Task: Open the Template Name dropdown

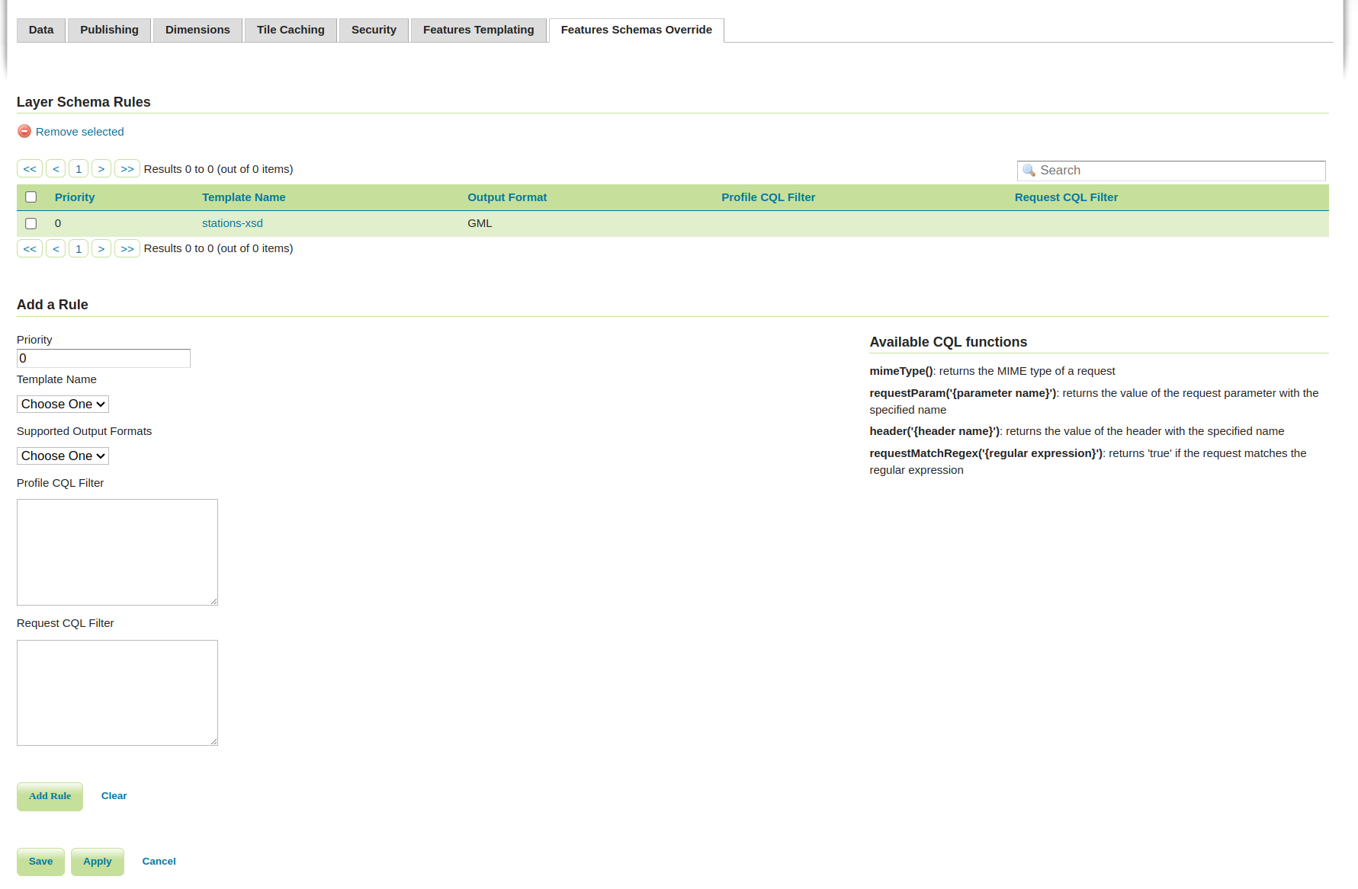Action: pos(63,405)
